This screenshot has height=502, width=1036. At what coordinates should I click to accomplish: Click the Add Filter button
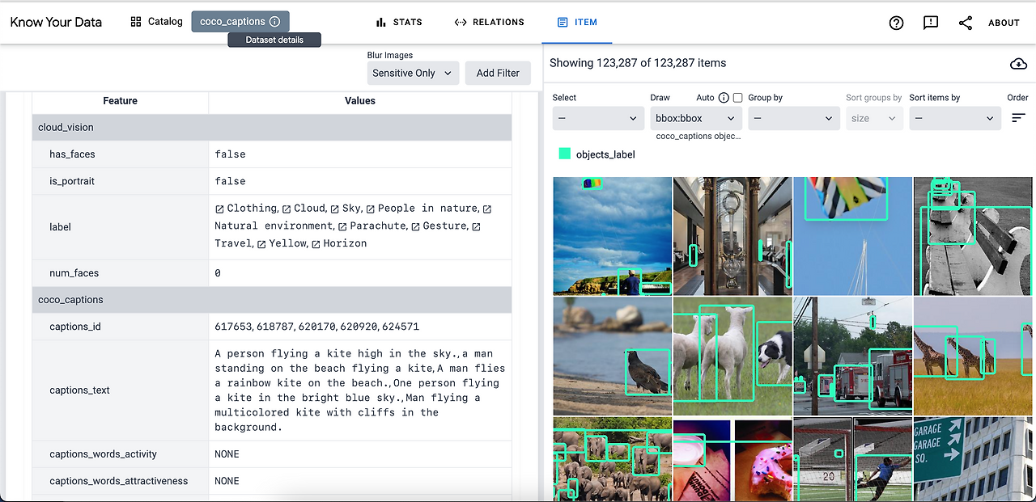click(498, 73)
